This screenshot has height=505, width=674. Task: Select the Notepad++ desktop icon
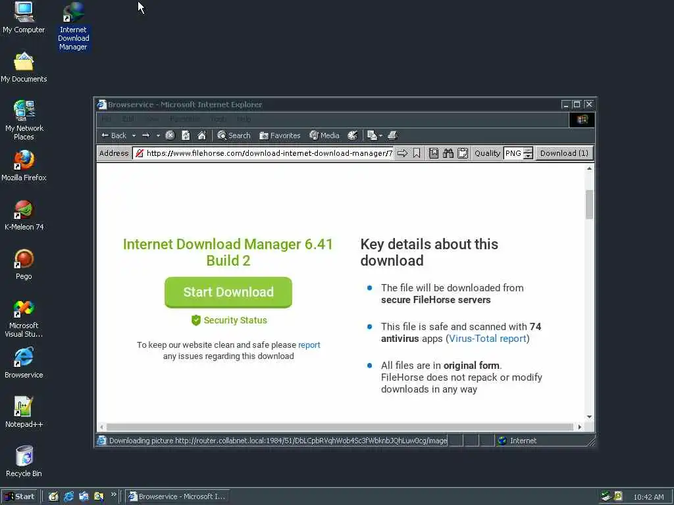(24, 413)
